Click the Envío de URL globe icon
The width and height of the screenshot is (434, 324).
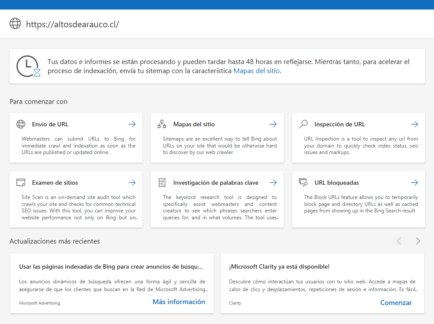coord(21,125)
